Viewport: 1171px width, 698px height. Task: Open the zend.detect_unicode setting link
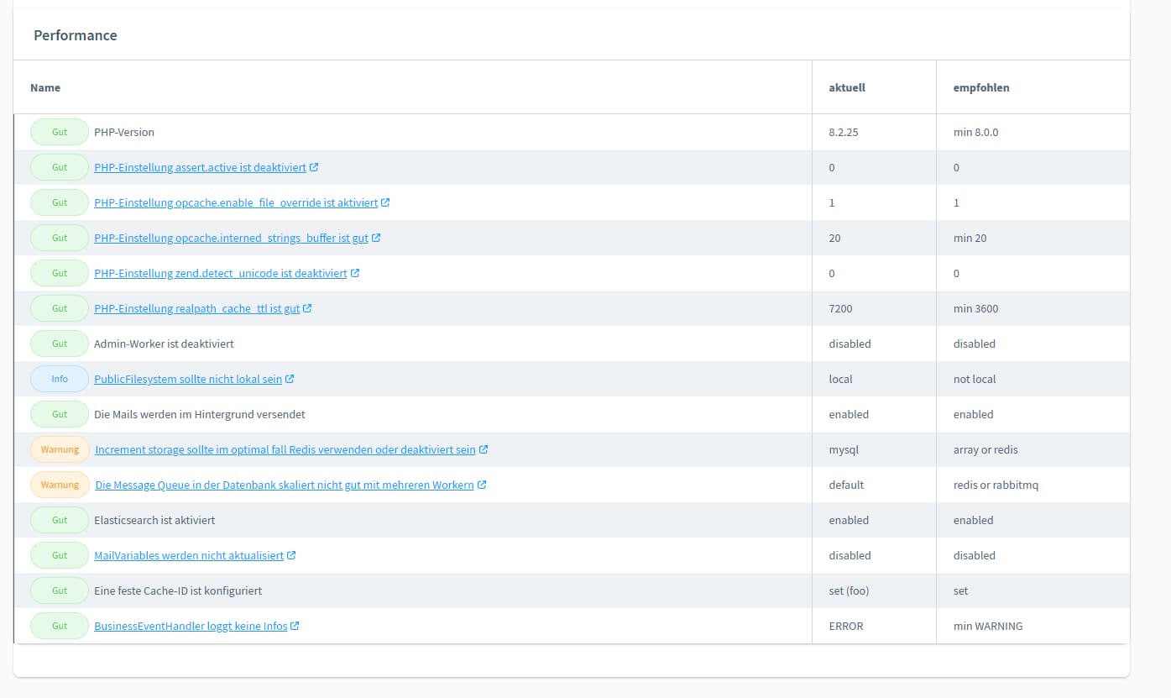tap(221, 273)
